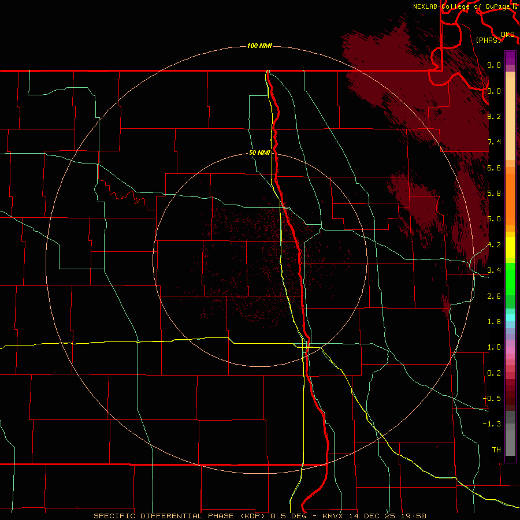Screen dimensions: 520x520
Task: Click the 6.6 scale value
Action: tap(494, 168)
